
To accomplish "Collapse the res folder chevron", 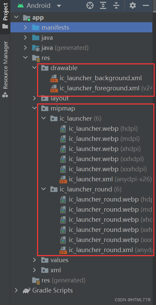I will pyautogui.click(x=25, y=58).
